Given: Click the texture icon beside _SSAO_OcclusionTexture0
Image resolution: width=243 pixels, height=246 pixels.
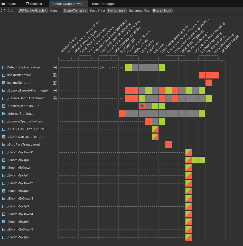Looking at the screenshot, I should coord(4,129).
